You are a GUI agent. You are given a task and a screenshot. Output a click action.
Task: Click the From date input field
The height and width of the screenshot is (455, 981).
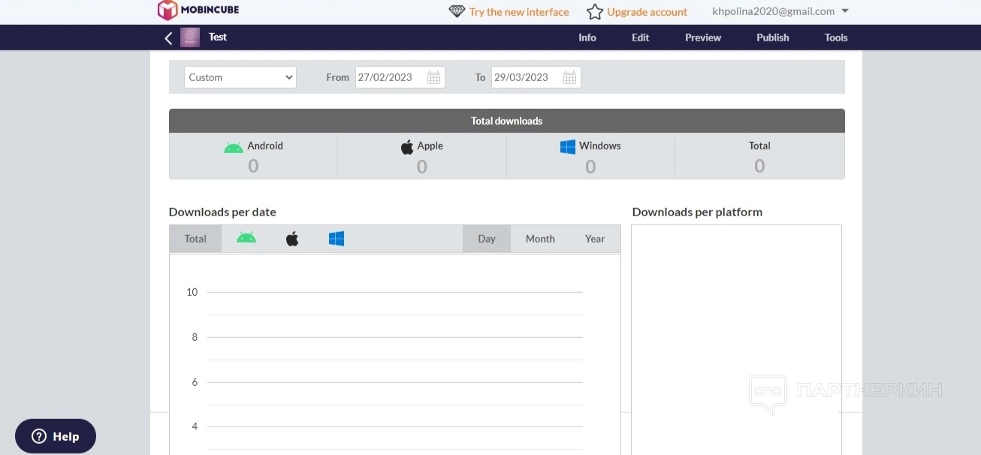click(389, 77)
